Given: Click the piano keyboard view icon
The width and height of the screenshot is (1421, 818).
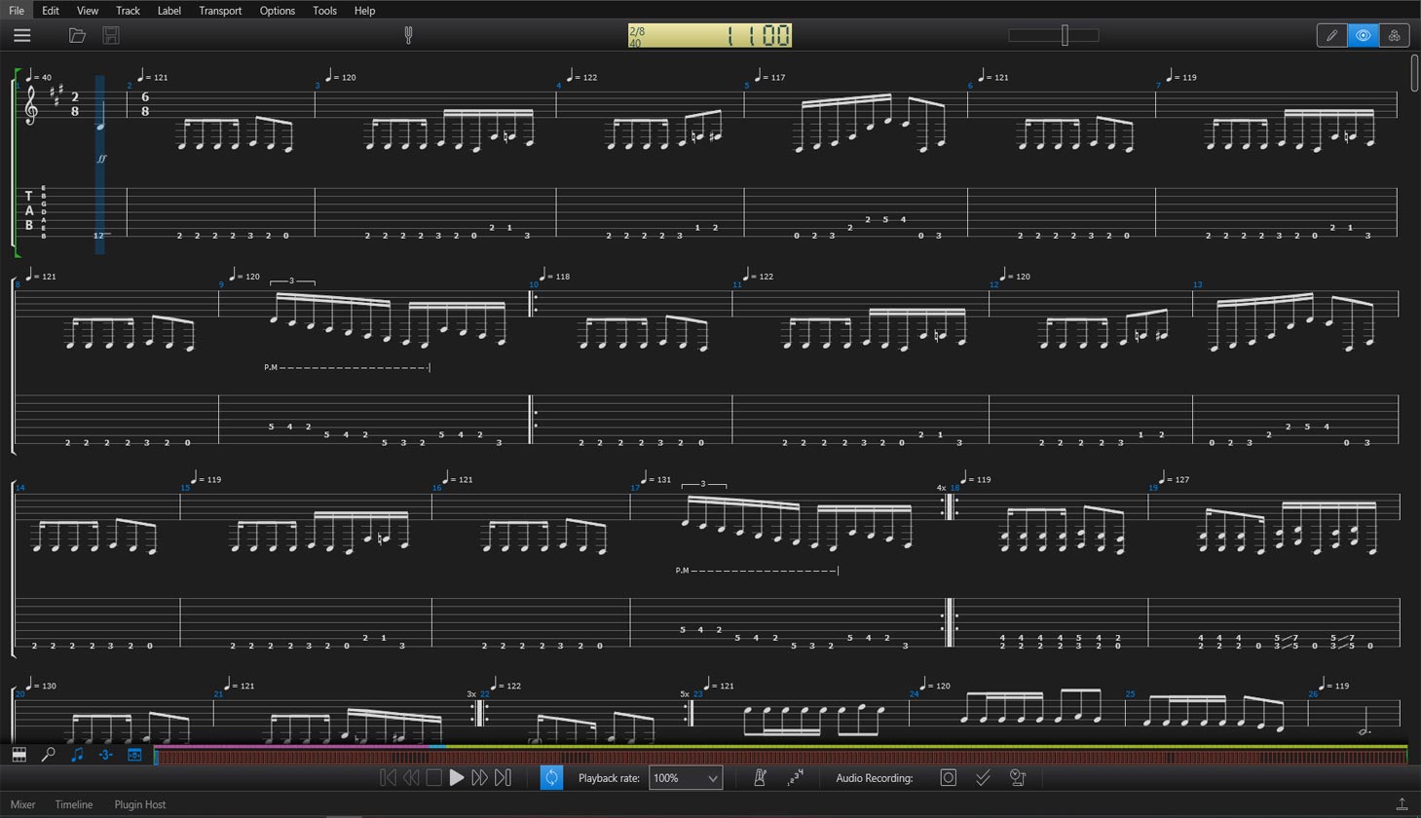Looking at the screenshot, I should coord(19,755).
